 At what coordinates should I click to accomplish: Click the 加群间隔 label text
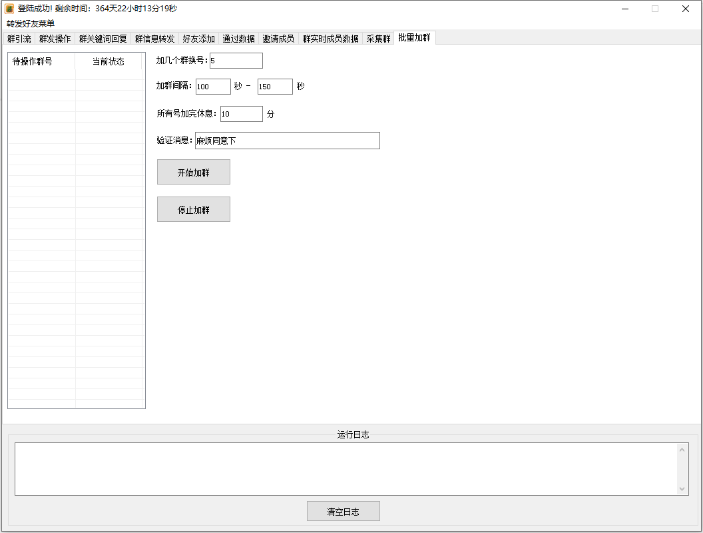click(x=174, y=86)
